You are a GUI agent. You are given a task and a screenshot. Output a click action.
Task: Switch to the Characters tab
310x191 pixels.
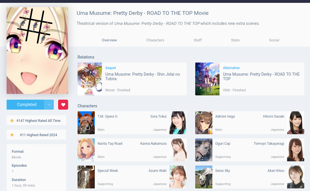155,40
